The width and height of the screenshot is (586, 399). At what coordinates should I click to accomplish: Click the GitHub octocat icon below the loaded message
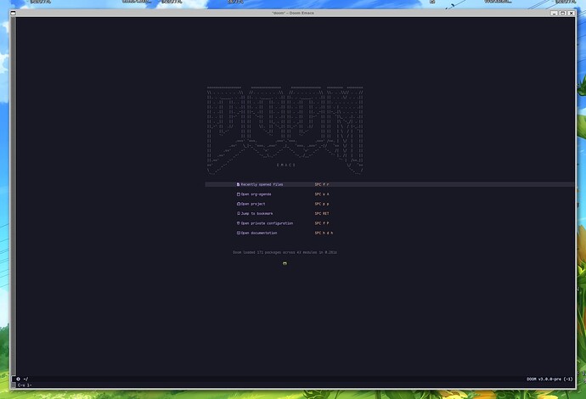(x=285, y=263)
